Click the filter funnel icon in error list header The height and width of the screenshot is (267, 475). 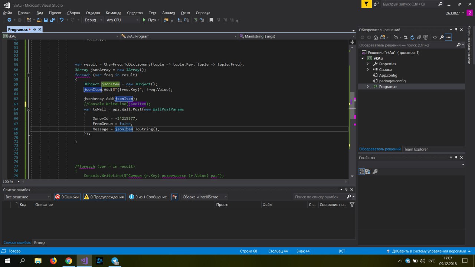click(x=352, y=205)
